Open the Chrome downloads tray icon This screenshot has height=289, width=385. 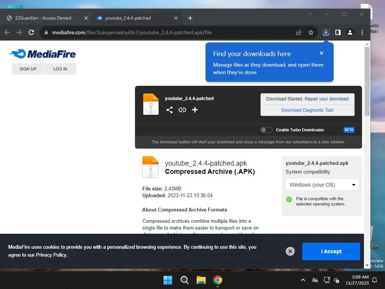click(x=326, y=32)
